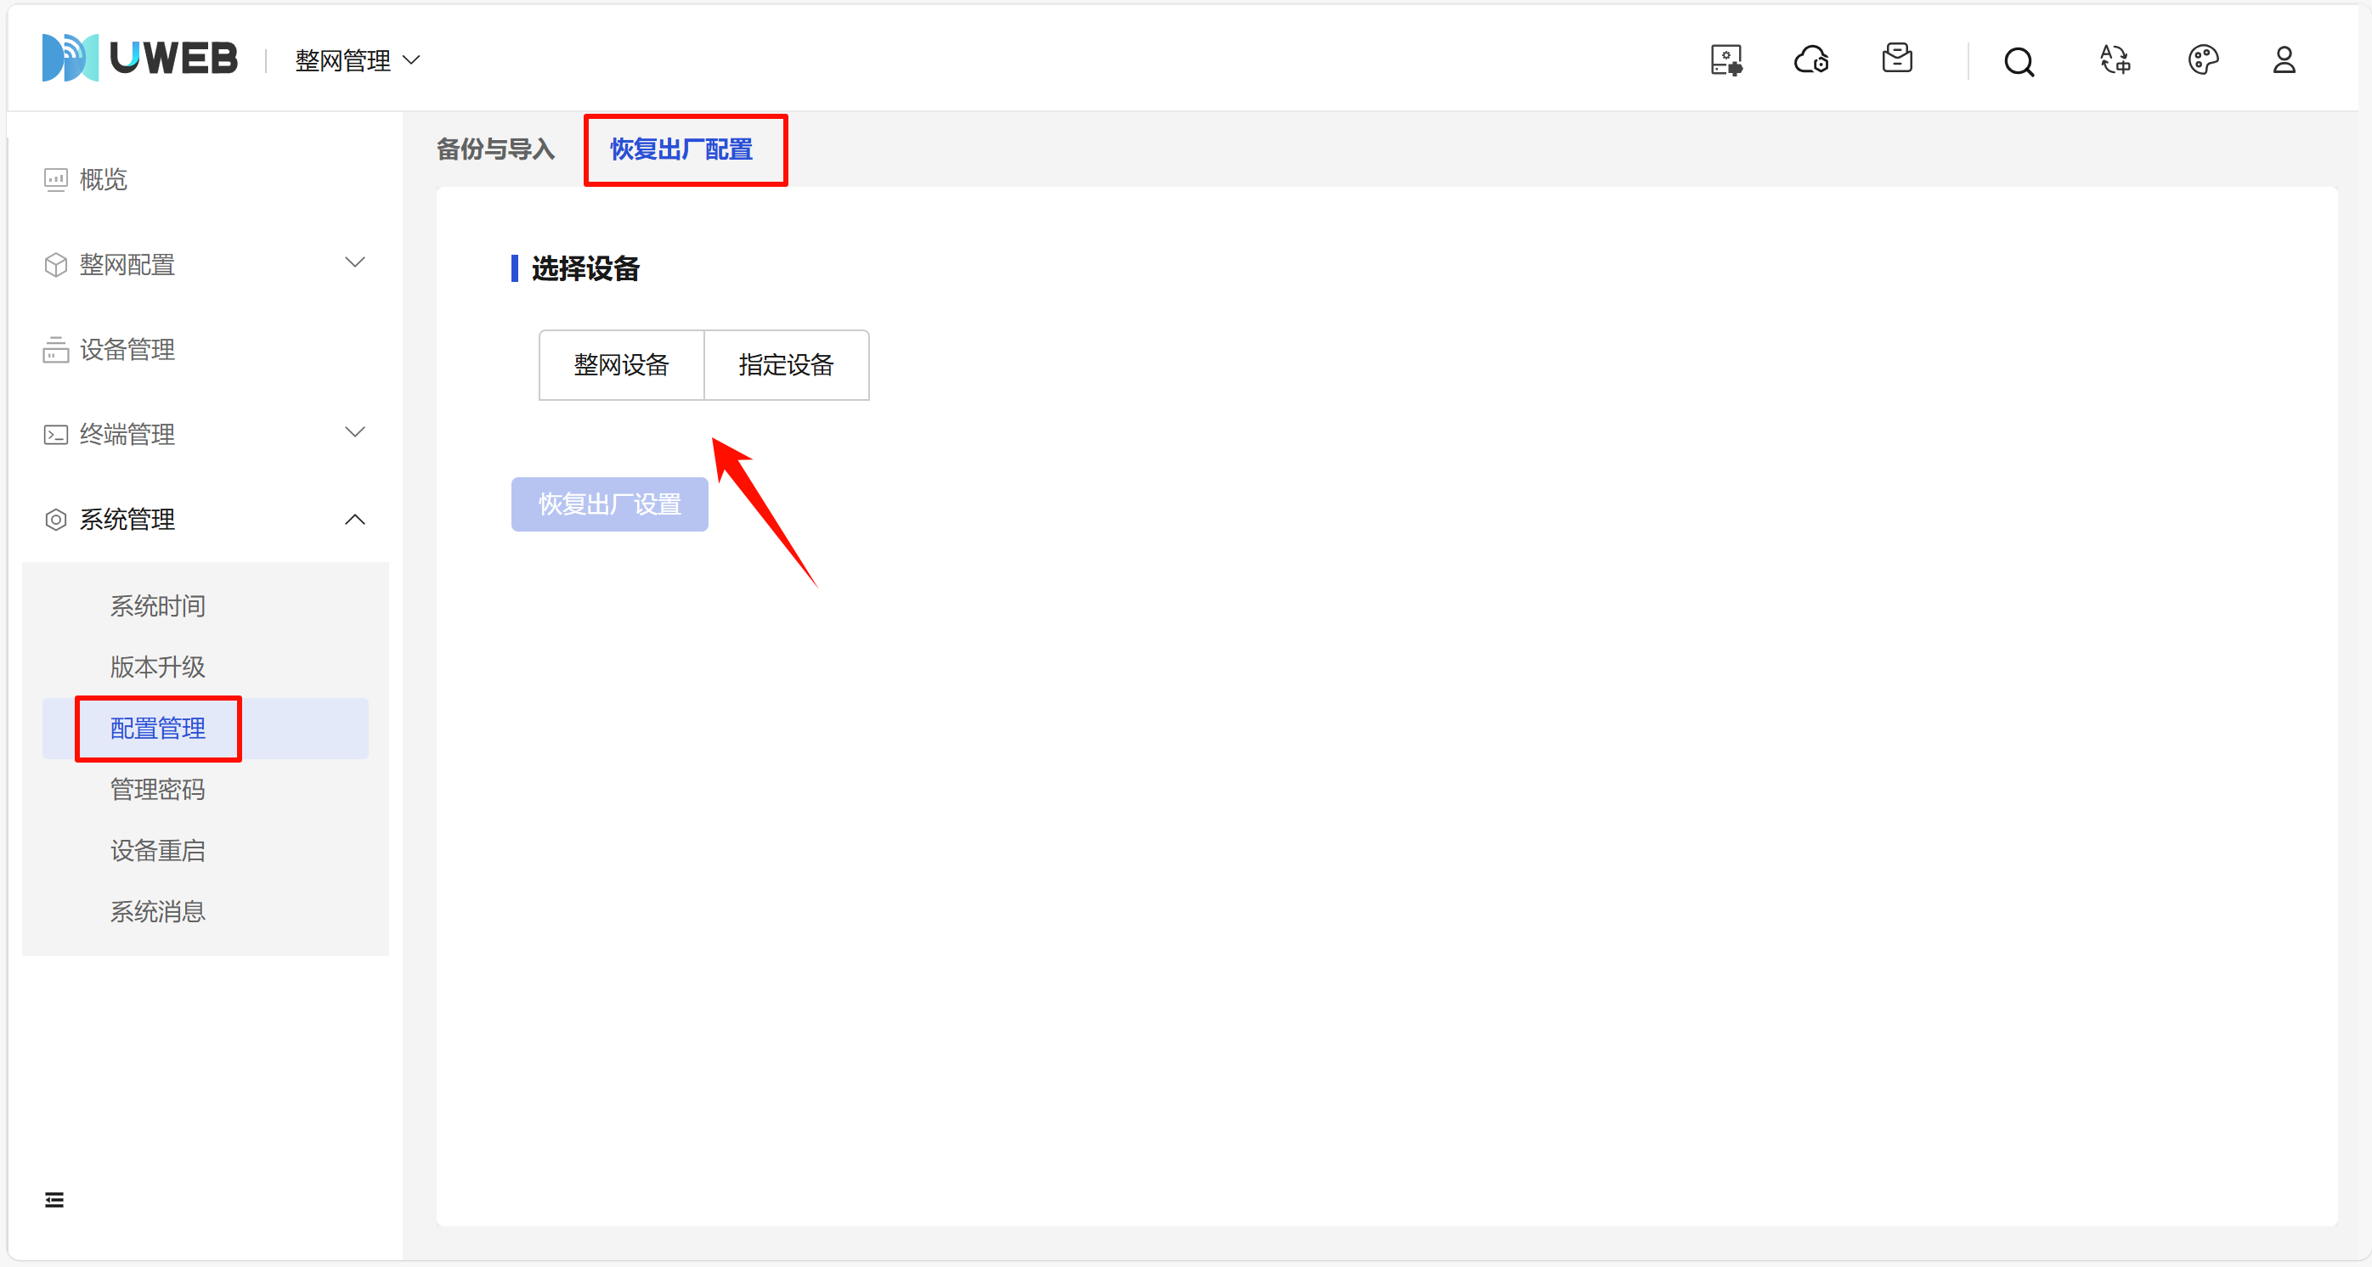Open the 整网管理 dropdown in header
Viewport: 2372px width, 1267px height.
[358, 61]
